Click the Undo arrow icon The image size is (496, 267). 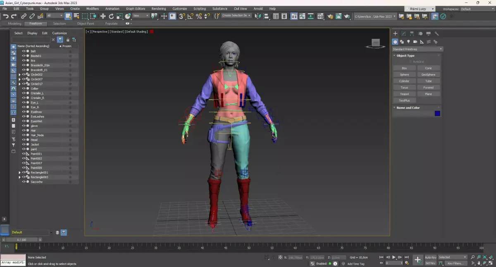click(5, 16)
